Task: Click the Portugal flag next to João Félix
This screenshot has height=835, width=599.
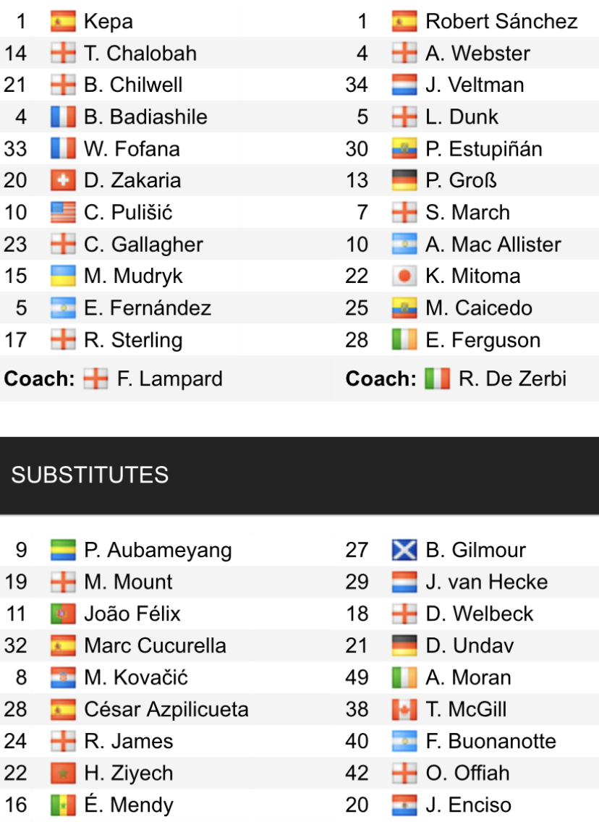Action: pos(63,614)
